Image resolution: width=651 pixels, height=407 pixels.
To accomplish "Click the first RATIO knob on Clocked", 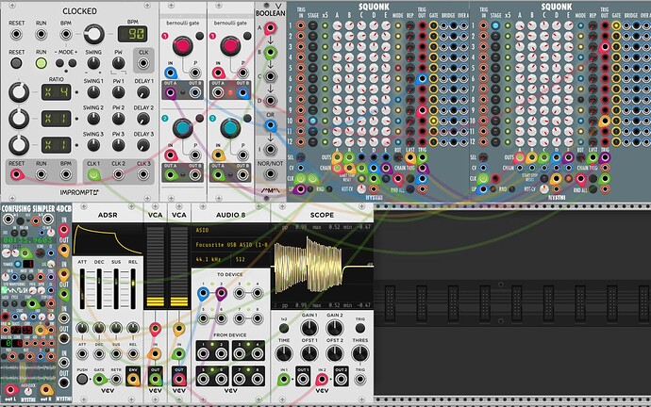I will coord(19,92).
